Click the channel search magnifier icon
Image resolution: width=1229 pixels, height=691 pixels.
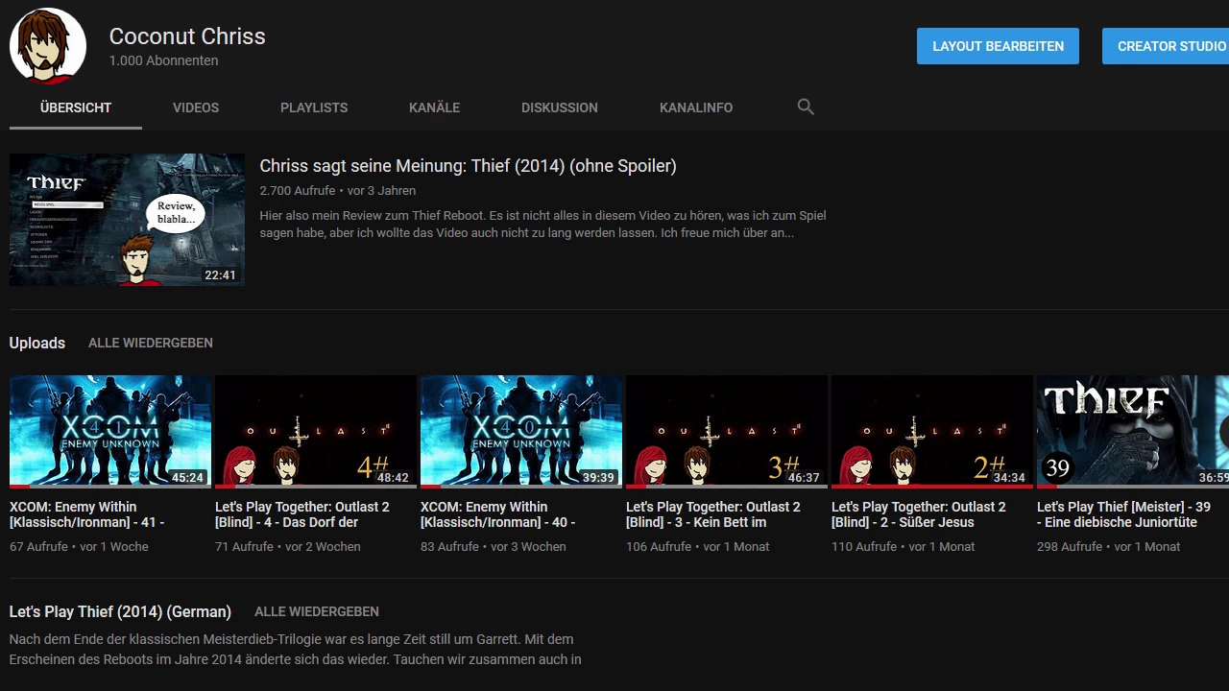pyautogui.click(x=806, y=107)
